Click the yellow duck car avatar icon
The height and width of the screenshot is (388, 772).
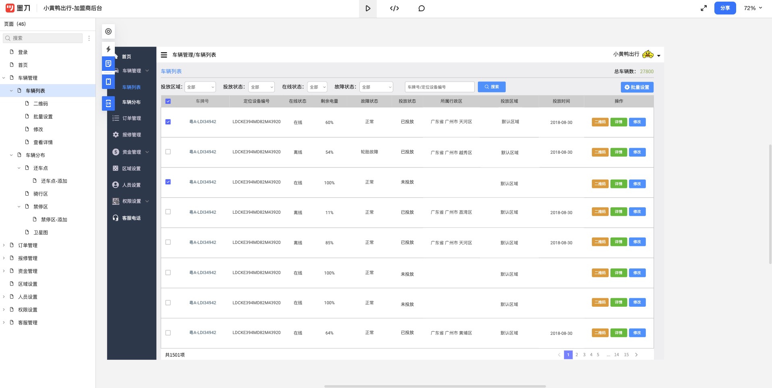648,54
